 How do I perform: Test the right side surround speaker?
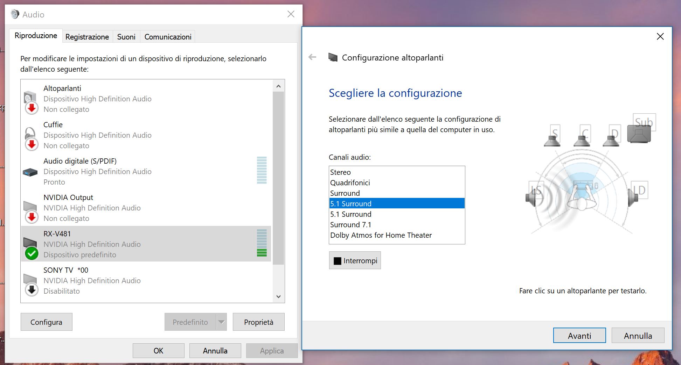pos(638,194)
